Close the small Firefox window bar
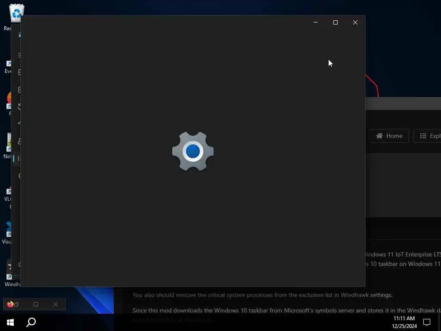 click(56, 304)
